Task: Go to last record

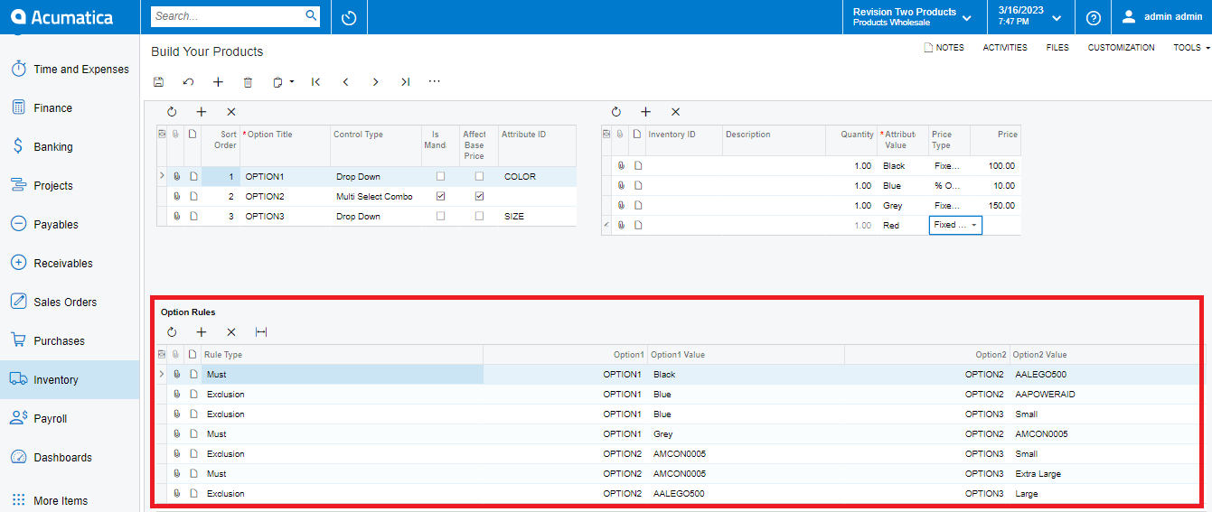Action: coord(405,82)
